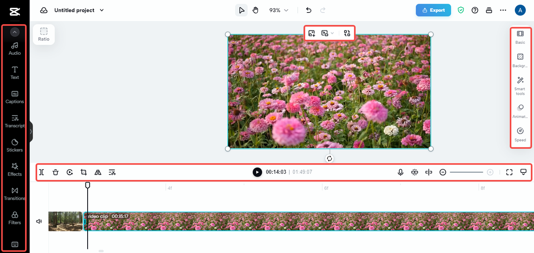Zoom in the timeline

click(490, 172)
